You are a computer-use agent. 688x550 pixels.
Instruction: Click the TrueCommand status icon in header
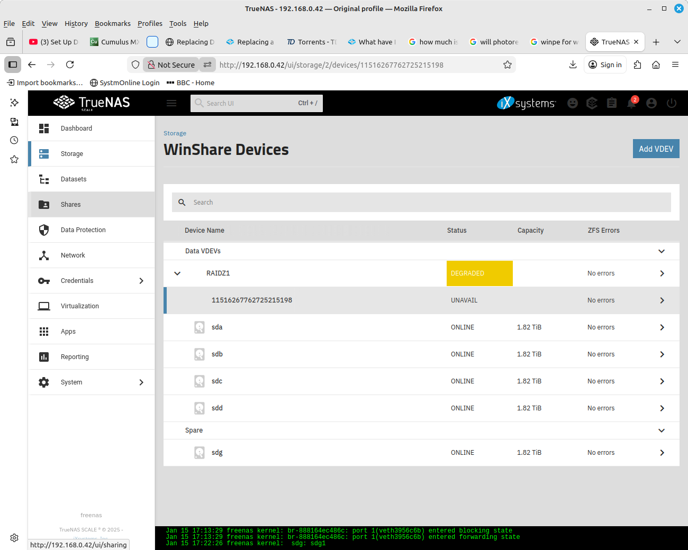[592, 103]
